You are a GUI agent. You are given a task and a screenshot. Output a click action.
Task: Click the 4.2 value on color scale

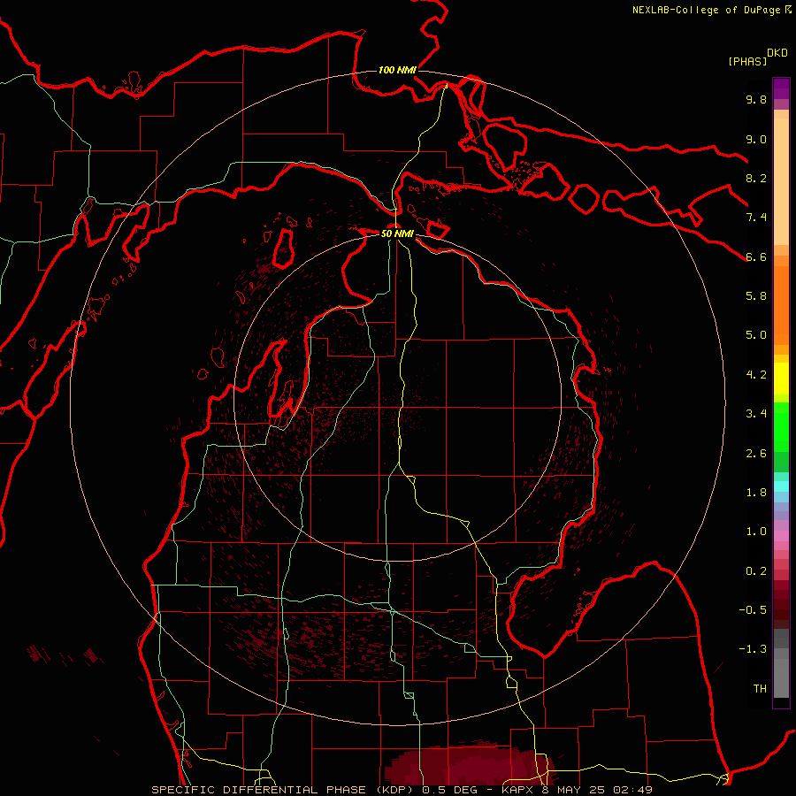[x=756, y=375]
